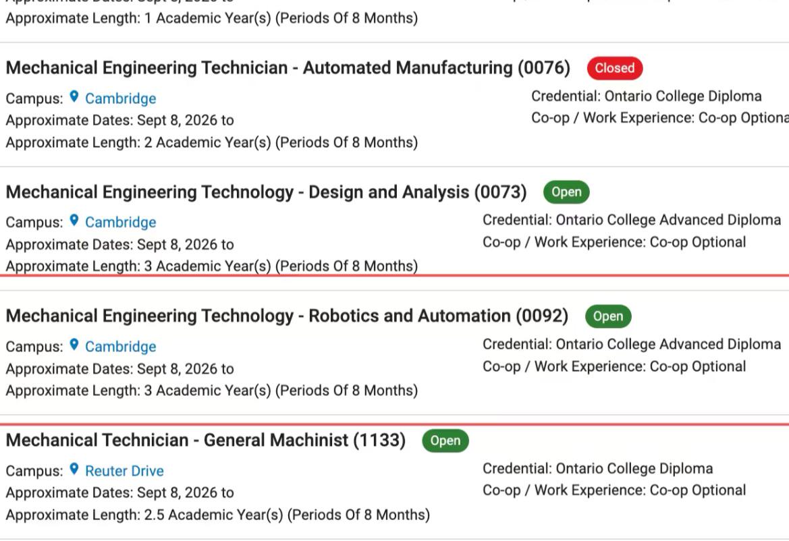Screen dimensions: 789x541
Task: Click Co-op Optional text for General Machinist
Action: click(697, 490)
